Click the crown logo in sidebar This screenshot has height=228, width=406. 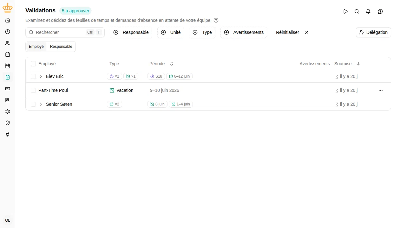8,8
